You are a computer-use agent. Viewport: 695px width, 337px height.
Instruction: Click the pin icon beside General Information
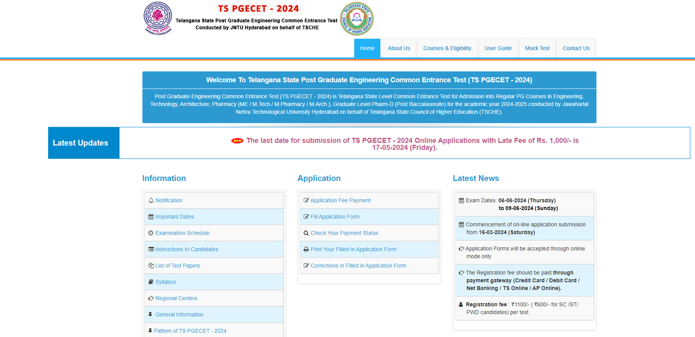(x=151, y=314)
